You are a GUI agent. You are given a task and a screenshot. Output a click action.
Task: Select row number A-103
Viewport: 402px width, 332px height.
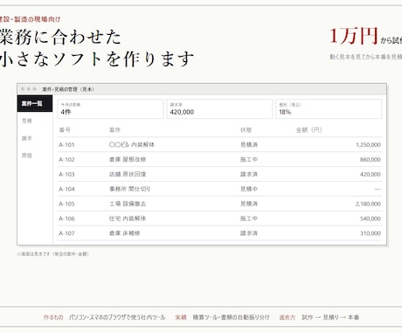point(66,174)
